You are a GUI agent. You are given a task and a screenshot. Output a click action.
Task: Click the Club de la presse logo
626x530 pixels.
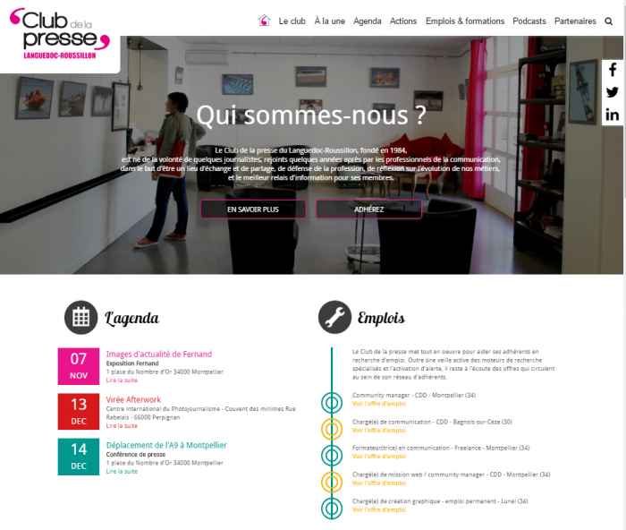pyautogui.click(x=60, y=34)
